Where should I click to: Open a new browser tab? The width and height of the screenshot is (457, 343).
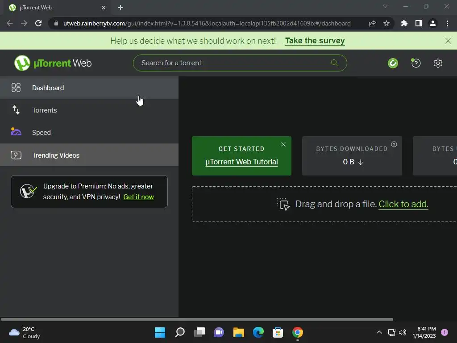(120, 8)
